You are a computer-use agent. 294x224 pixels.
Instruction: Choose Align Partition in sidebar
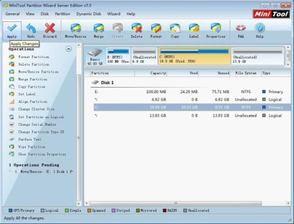33,102
